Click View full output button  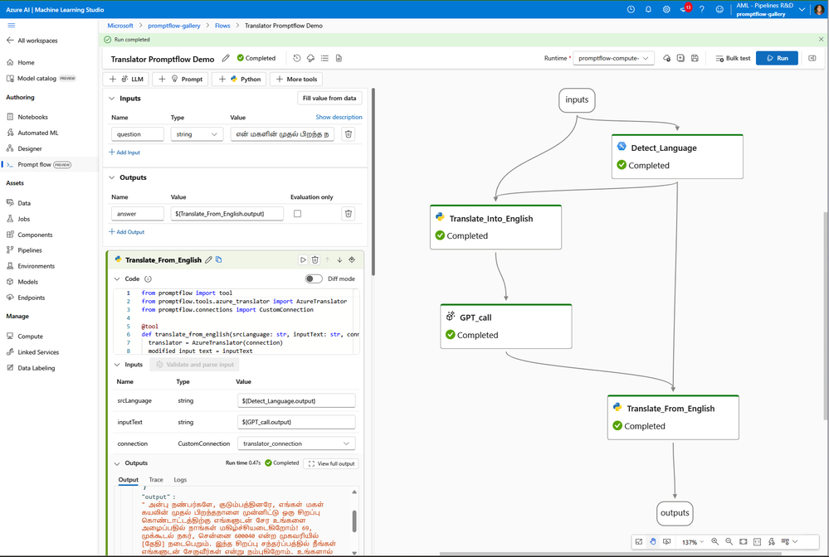pyautogui.click(x=331, y=463)
